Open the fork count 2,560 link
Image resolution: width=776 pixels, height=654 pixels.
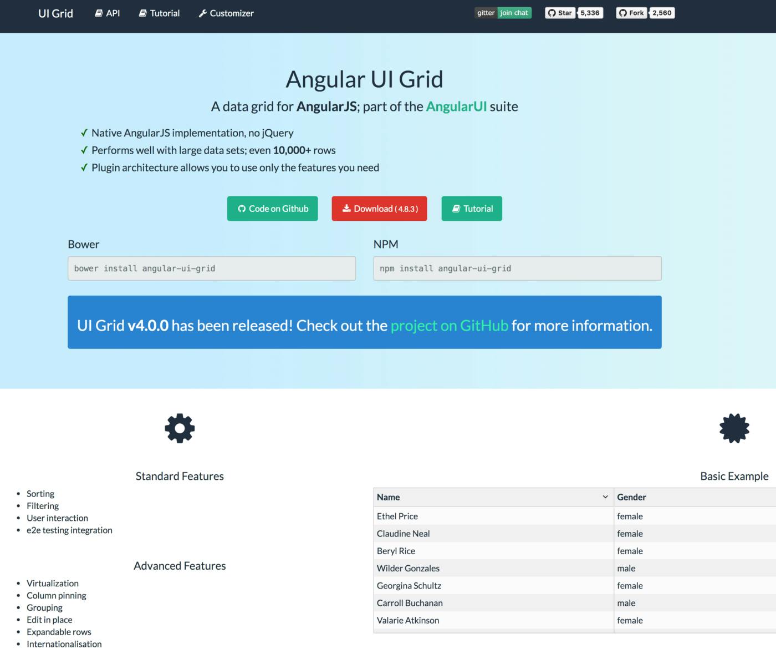[662, 13]
